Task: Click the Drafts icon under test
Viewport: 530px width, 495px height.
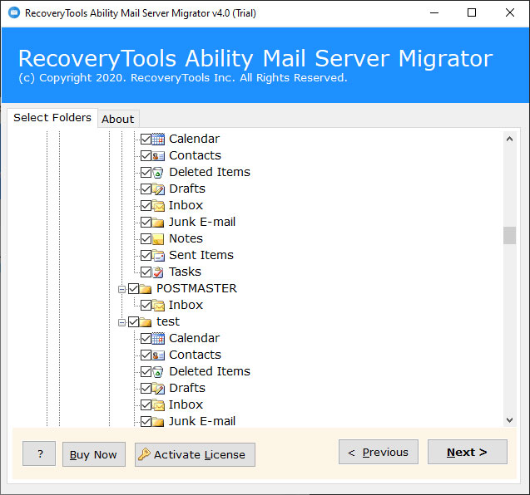Action: tap(158, 389)
